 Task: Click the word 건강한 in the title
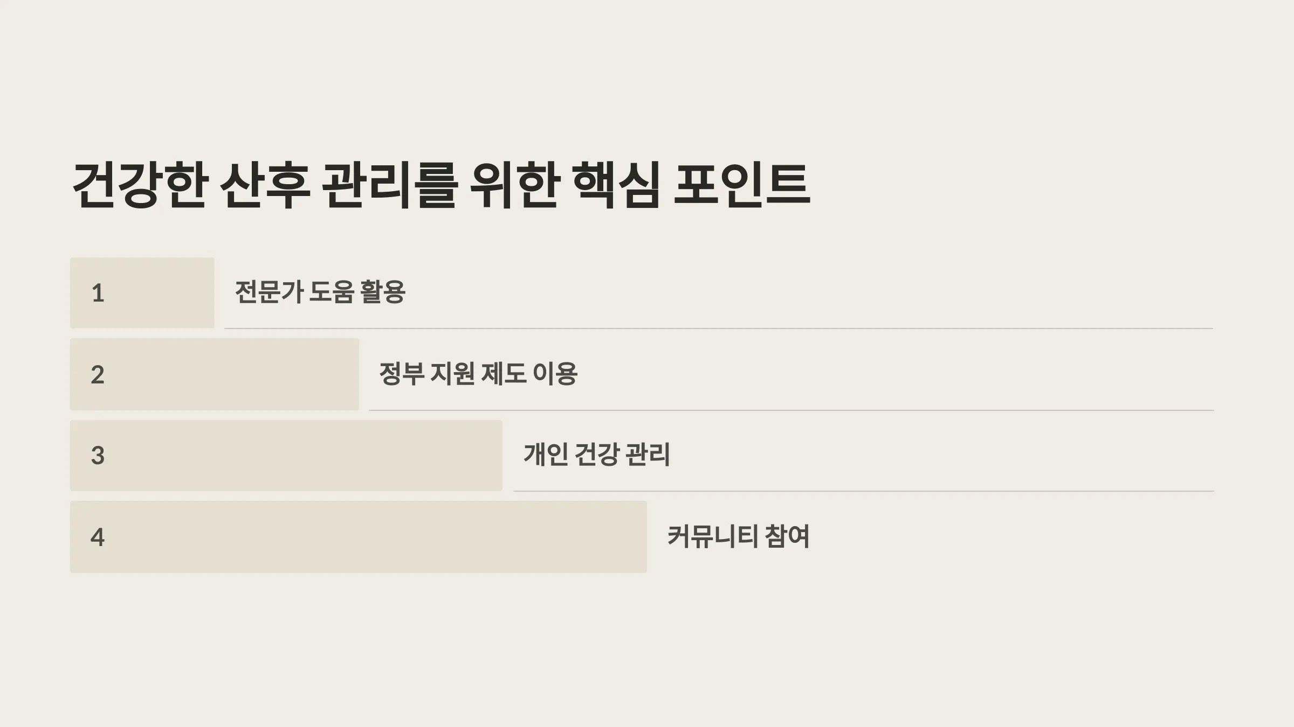point(140,185)
